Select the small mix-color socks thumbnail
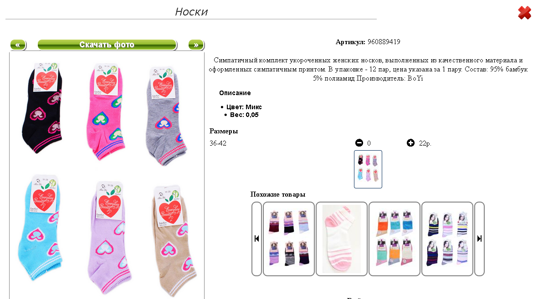The width and height of the screenshot is (533, 299). pos(368,169)
